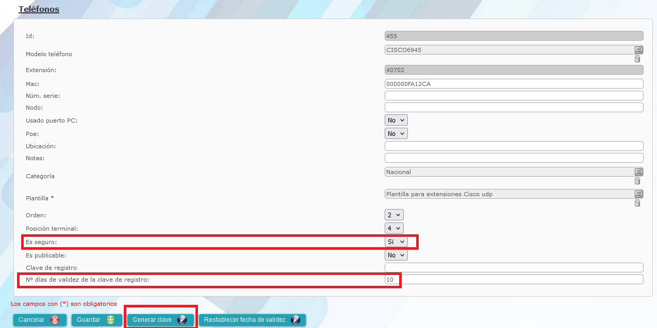Click the trash icon under Categoría
This screenshot has width=657, height=328.
pos(637,181)
